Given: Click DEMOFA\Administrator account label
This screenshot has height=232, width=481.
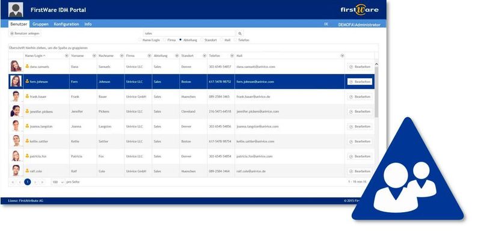Looking at the screenshot, I should pyautogui.click(x=359, y=25).
